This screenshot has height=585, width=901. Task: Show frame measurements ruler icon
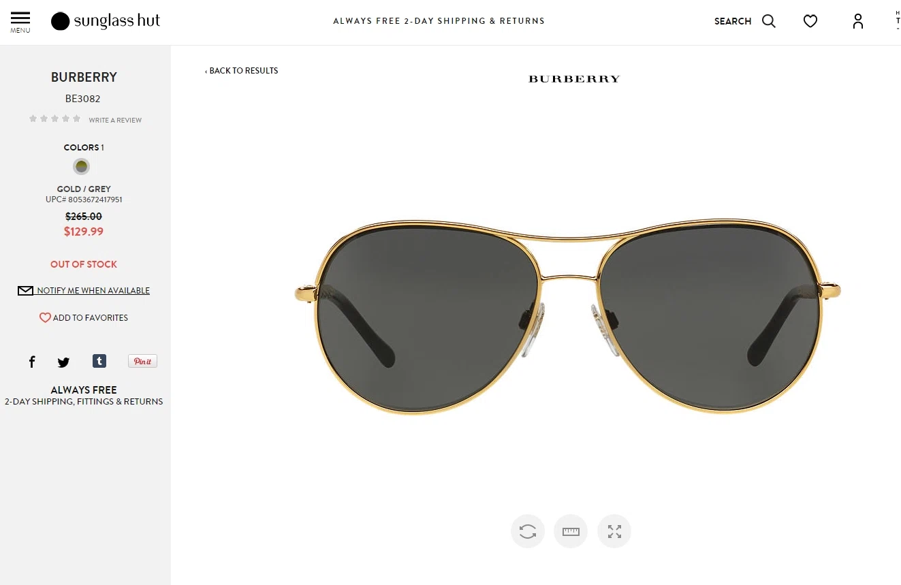click(571, 531)
